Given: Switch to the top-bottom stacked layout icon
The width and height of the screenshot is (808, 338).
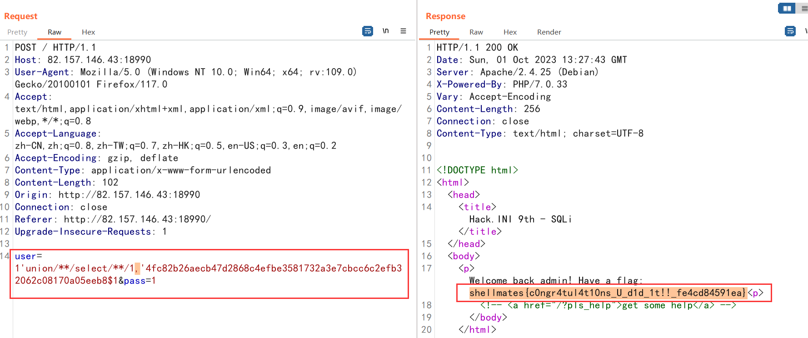Looking at the screenshot, I should (804, 8).
